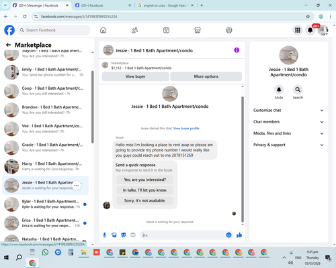Expand Privacy & support section
This screenshot has height=268, width=336.
pos(288,145)
